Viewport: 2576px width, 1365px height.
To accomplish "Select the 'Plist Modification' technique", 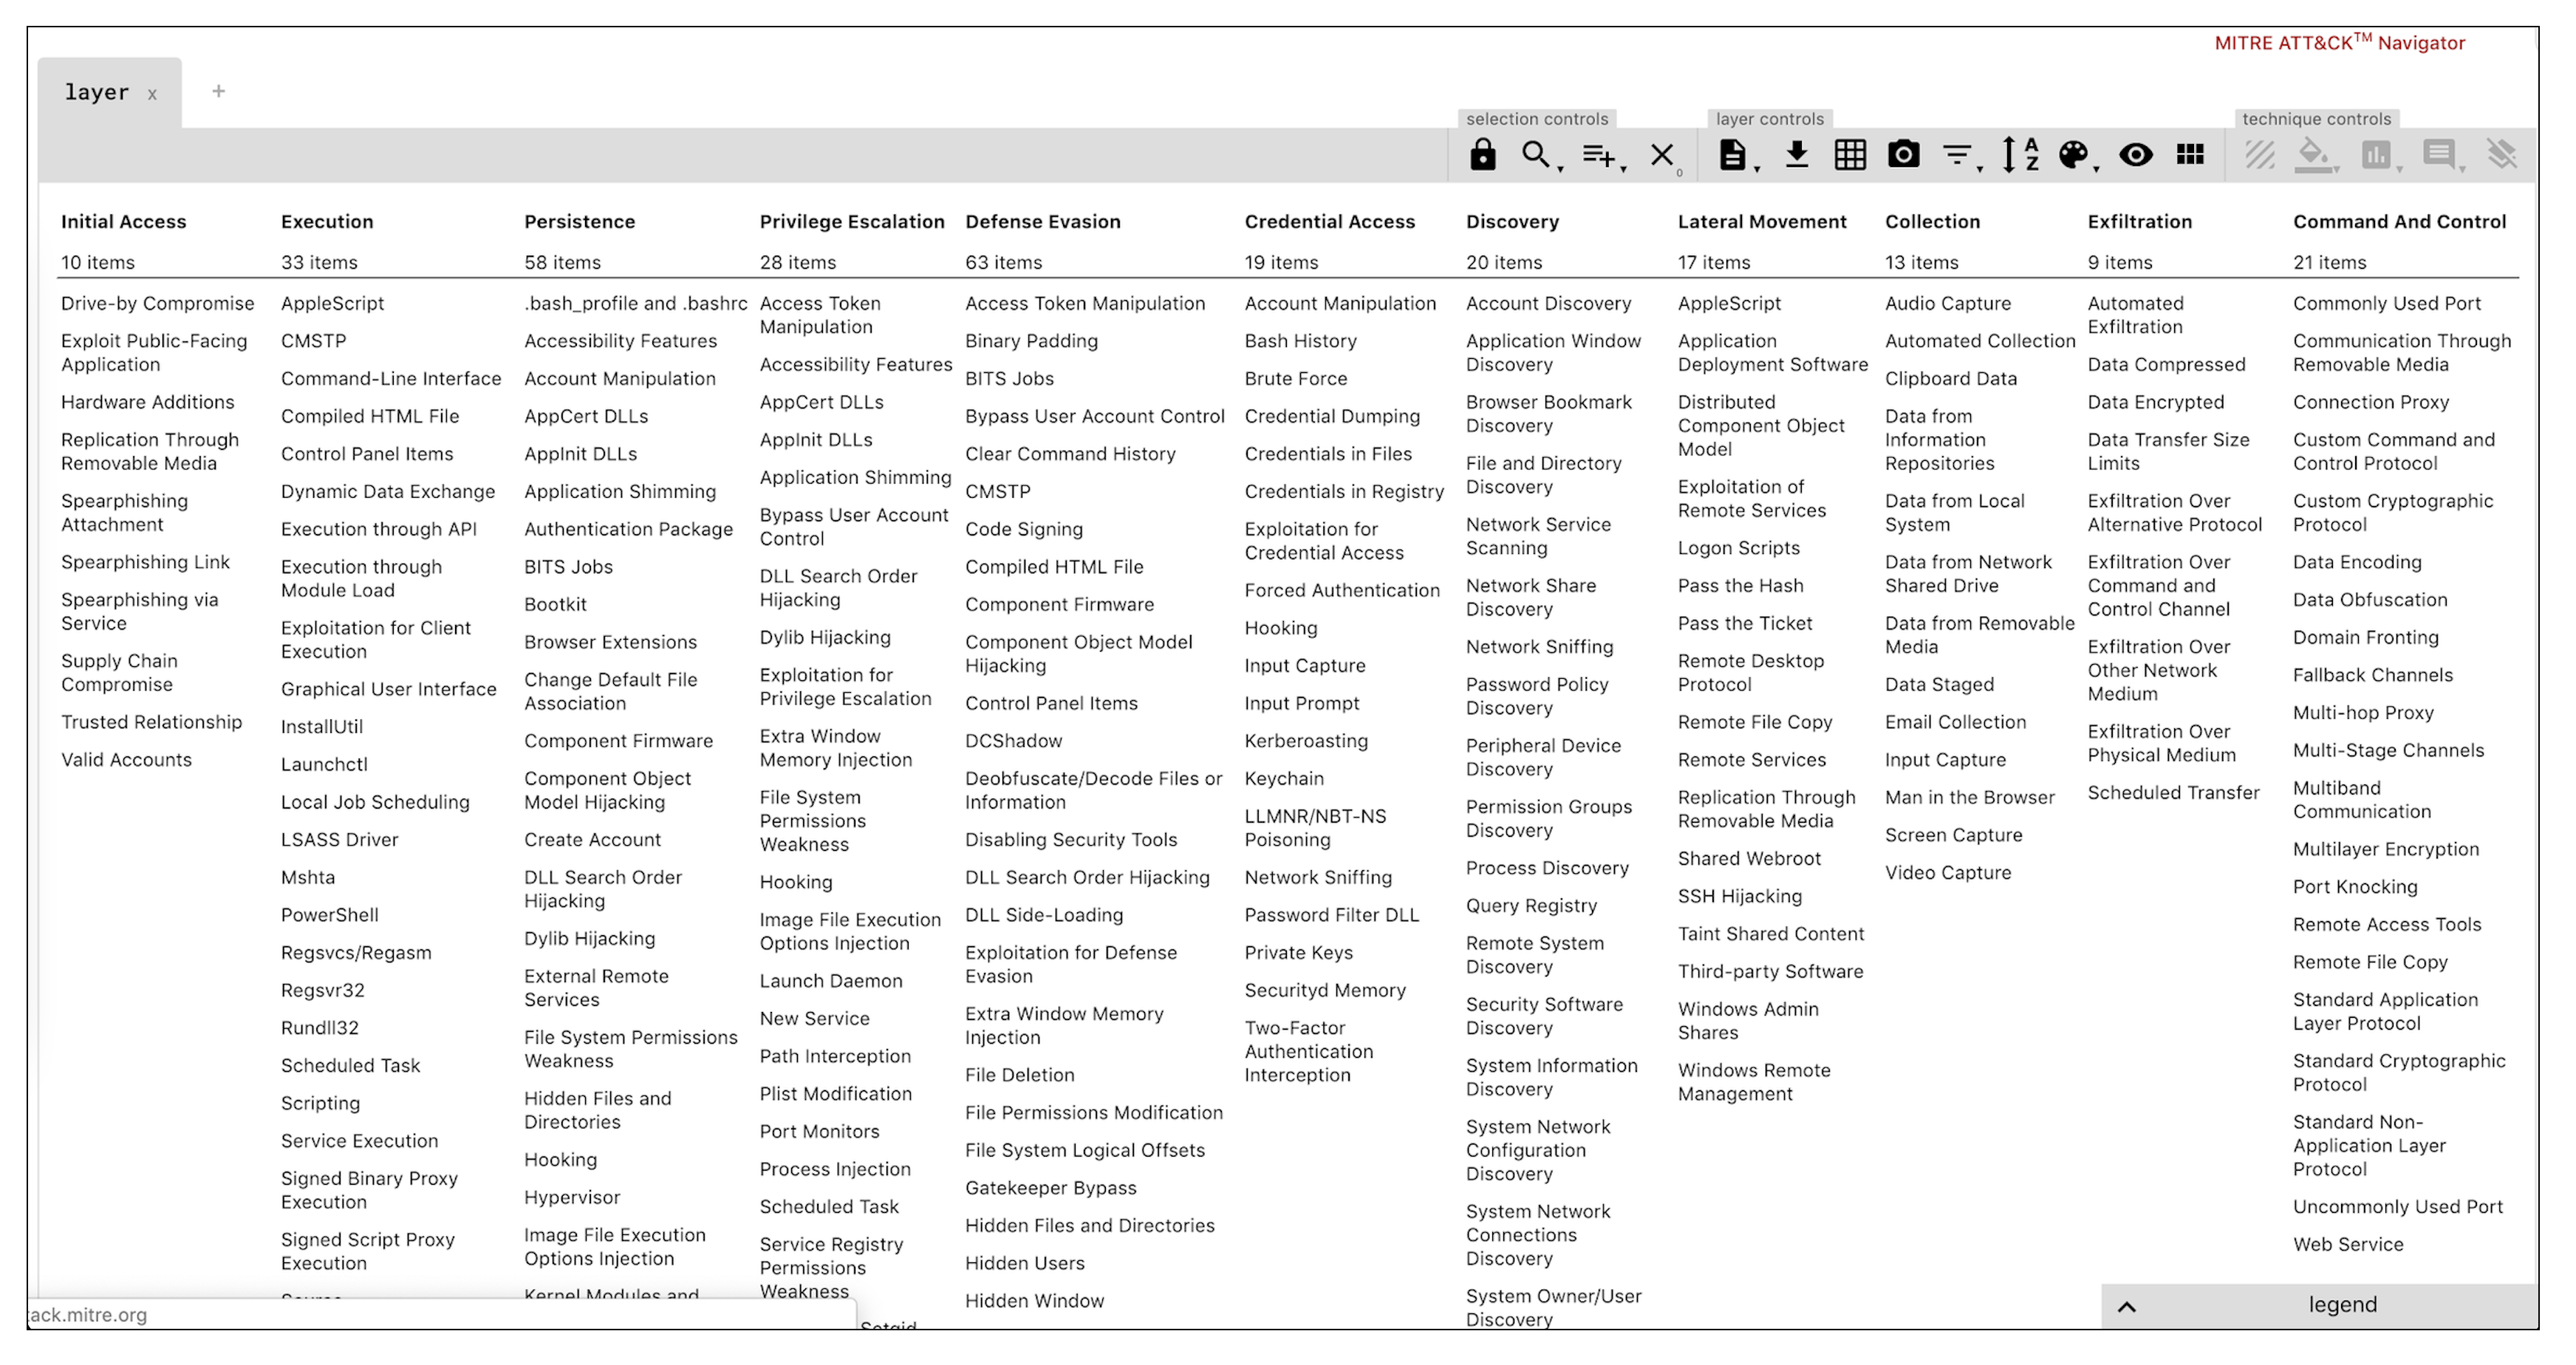I will (x=835, y=1093).
